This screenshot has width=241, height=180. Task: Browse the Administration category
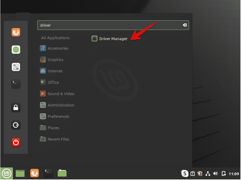tap(61, 105)
